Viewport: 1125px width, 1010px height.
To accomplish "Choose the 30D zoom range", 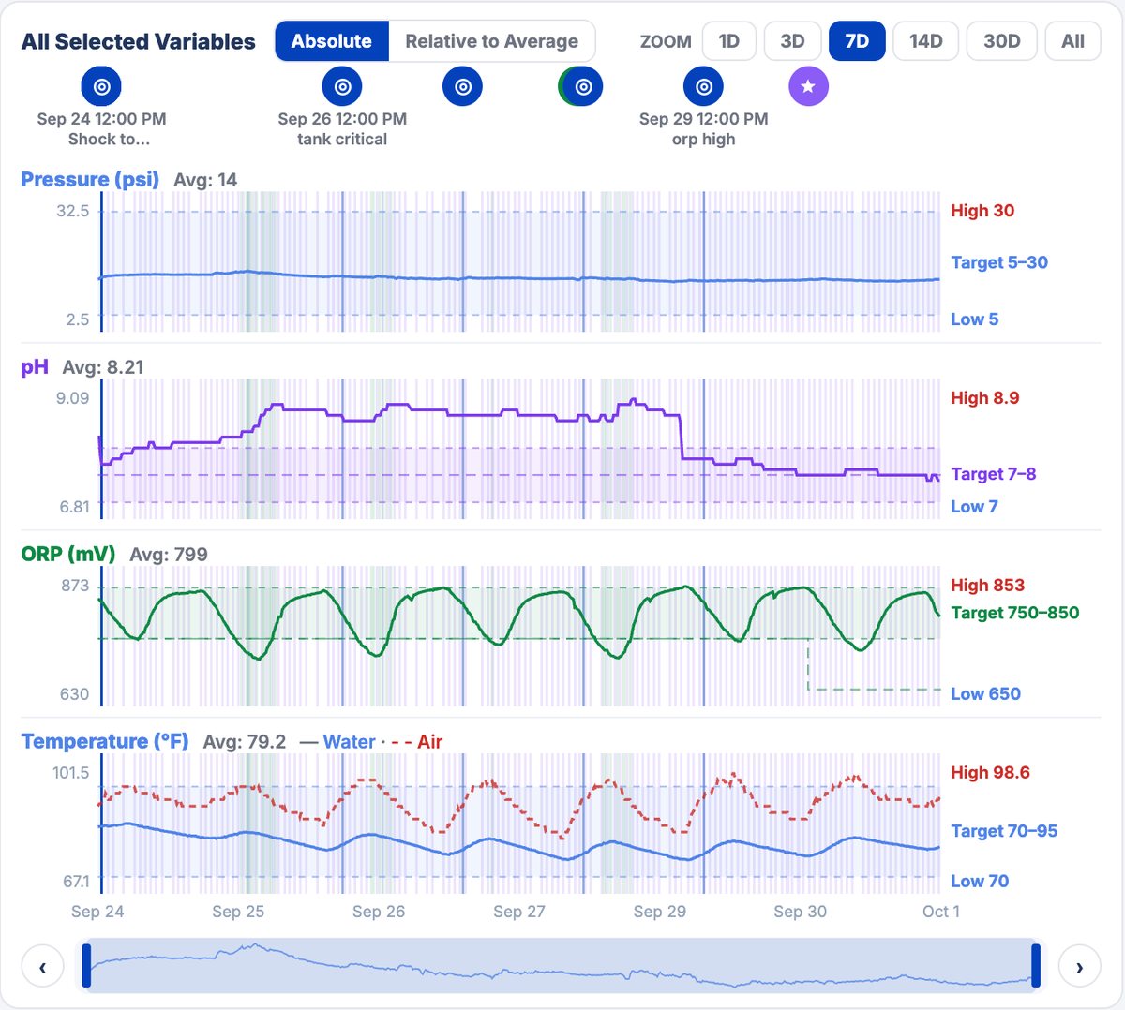I will [1001, 41].
